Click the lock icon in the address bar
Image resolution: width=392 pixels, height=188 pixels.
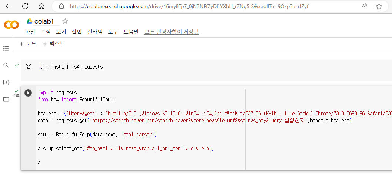point(62,7)
